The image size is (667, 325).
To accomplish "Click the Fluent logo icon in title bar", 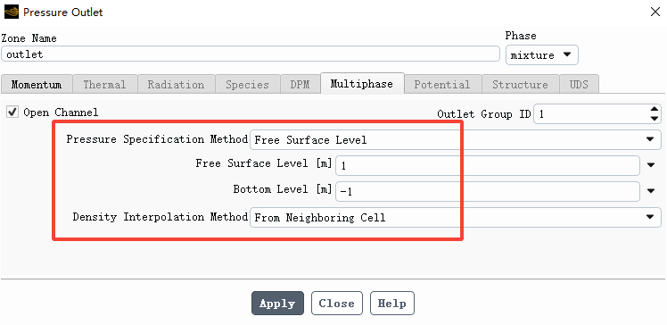I will pyautogui.click(x=12, y=12).
